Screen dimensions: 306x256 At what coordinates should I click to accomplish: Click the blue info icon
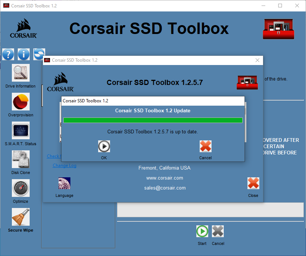point(24,54)
